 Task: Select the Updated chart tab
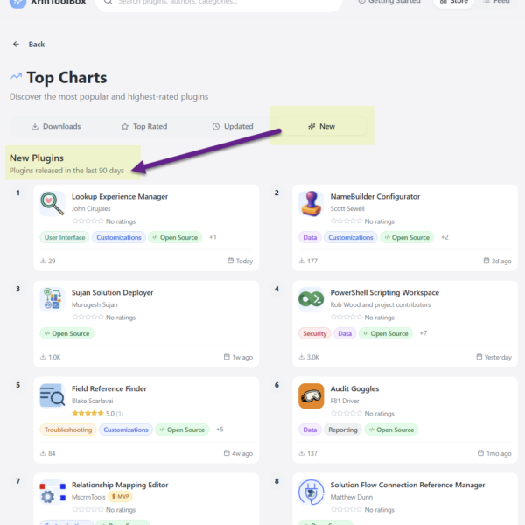(x=233, y=126)
